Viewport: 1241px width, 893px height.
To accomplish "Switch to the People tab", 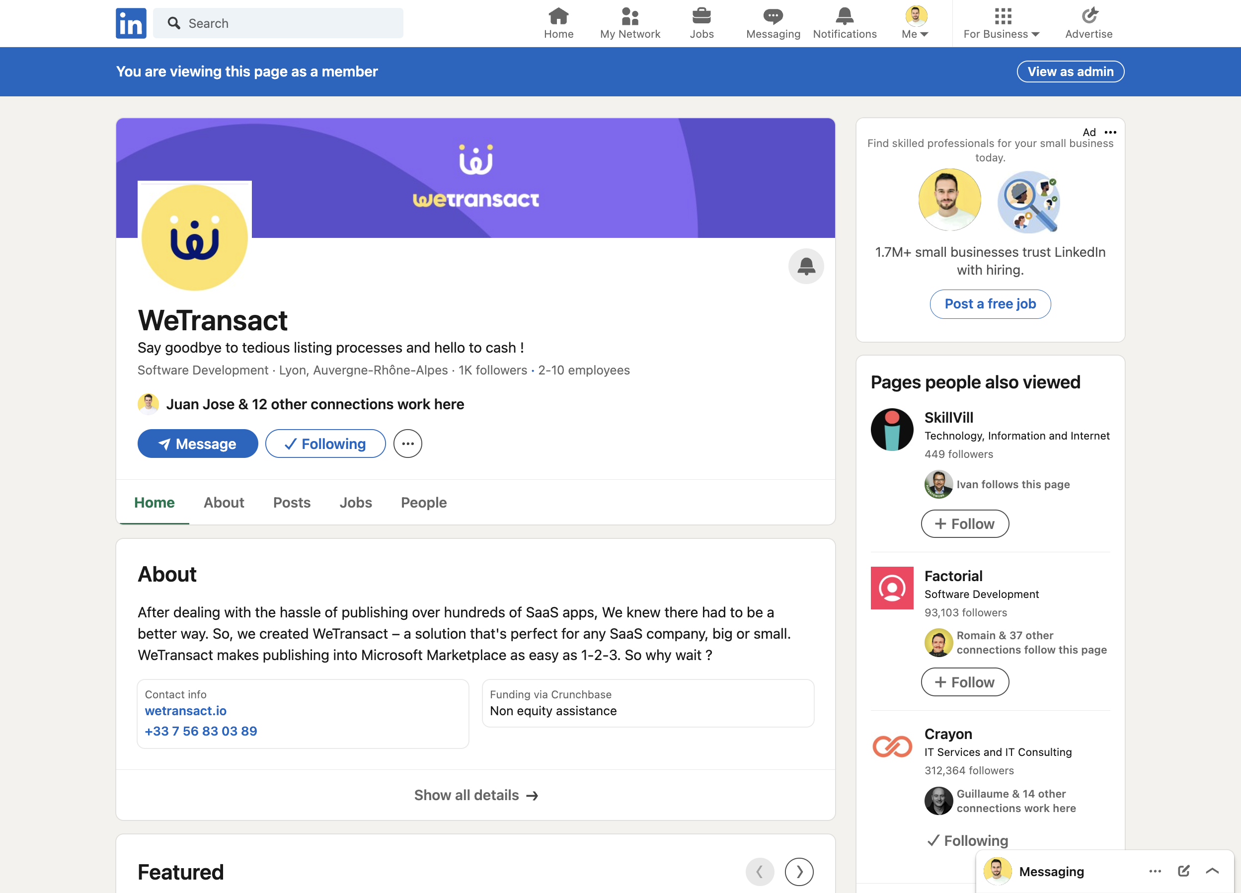I will [x=423, y=502].
